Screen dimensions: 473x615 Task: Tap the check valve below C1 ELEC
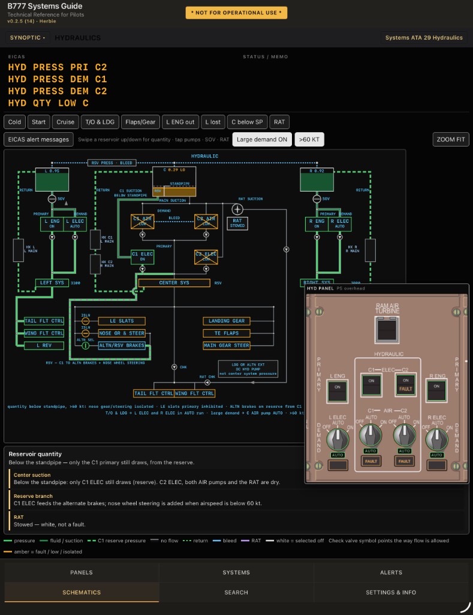pos(143,268)
